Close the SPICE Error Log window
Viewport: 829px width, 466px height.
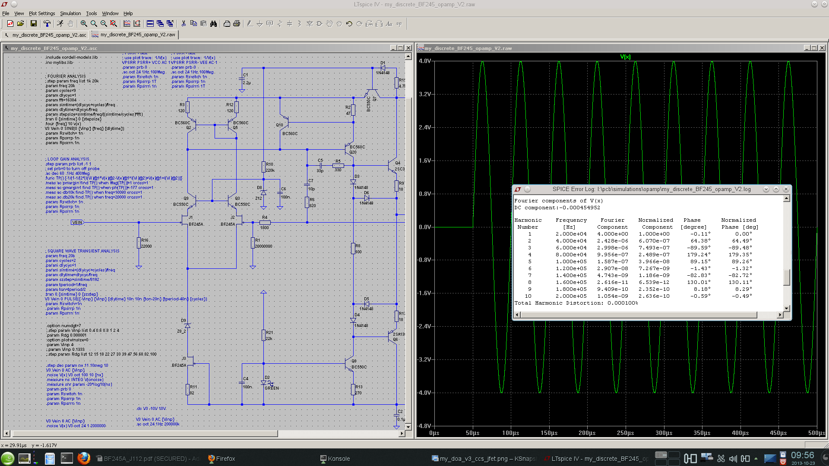click(786, 189)
